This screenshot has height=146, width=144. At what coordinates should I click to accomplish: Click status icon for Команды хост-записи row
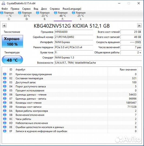coord(5,107)
